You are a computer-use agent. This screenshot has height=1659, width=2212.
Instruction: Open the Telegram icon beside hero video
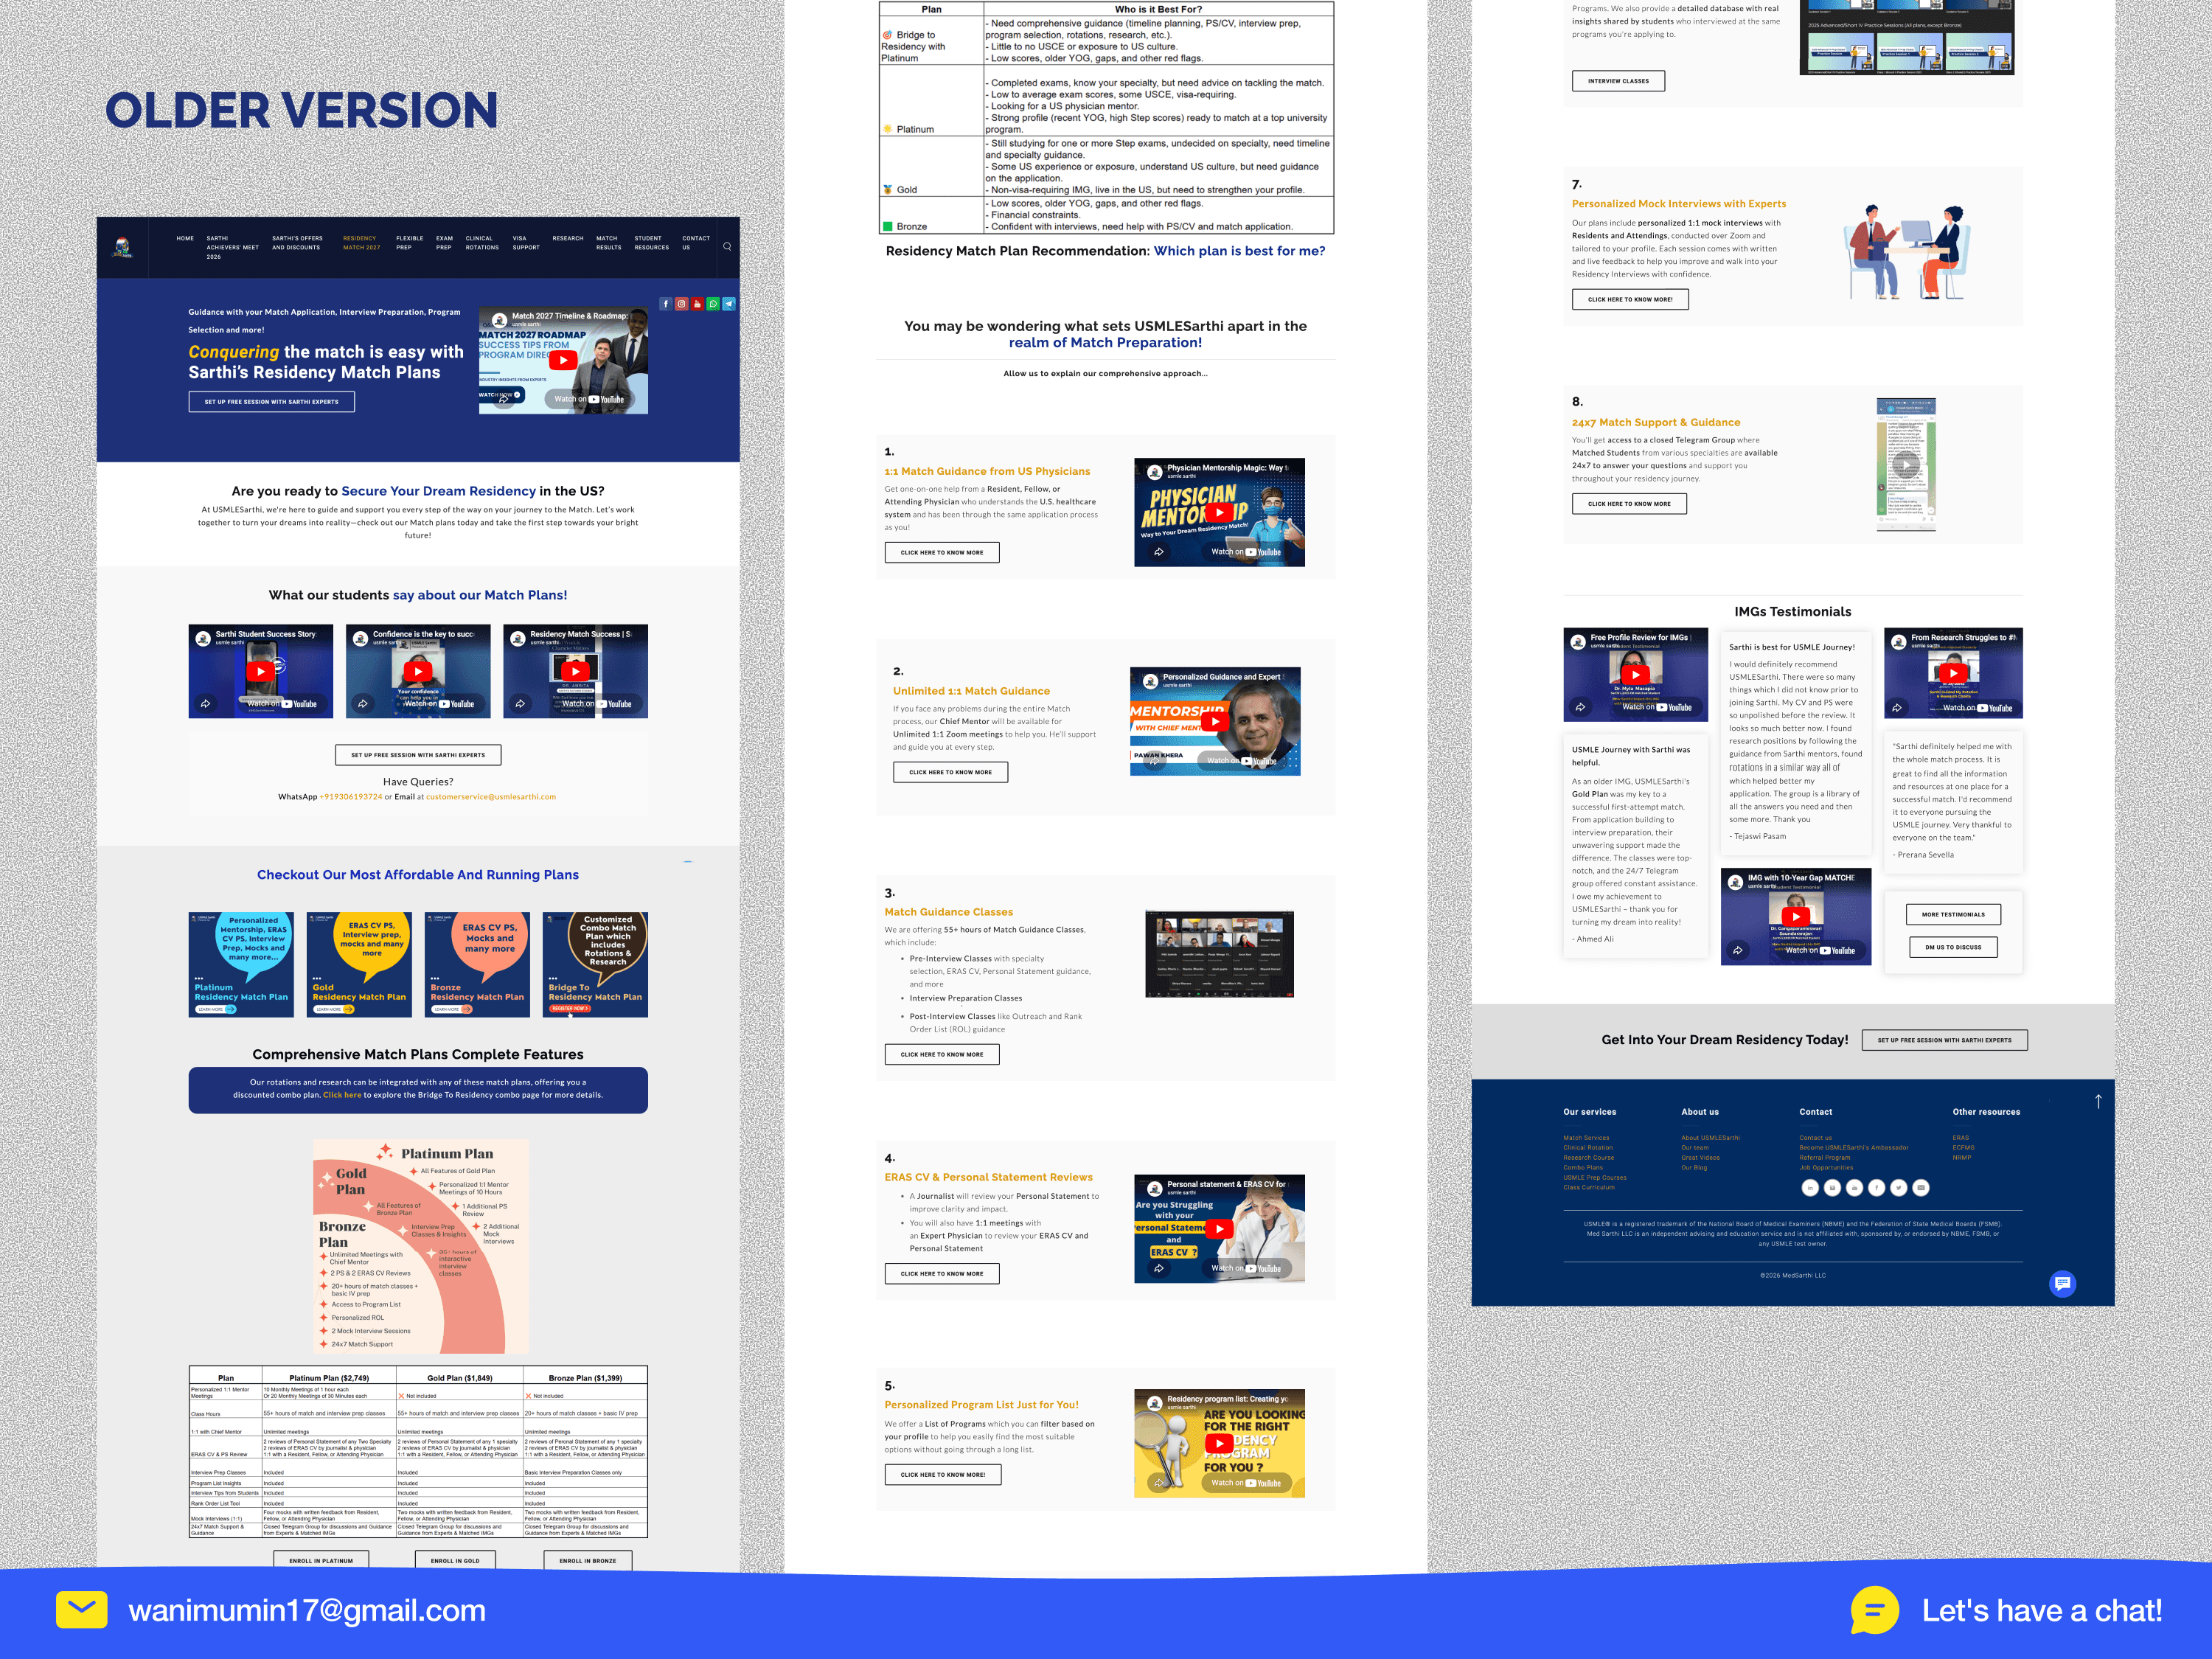729,304
